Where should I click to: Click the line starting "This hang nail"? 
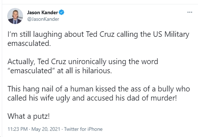point(98,89)
